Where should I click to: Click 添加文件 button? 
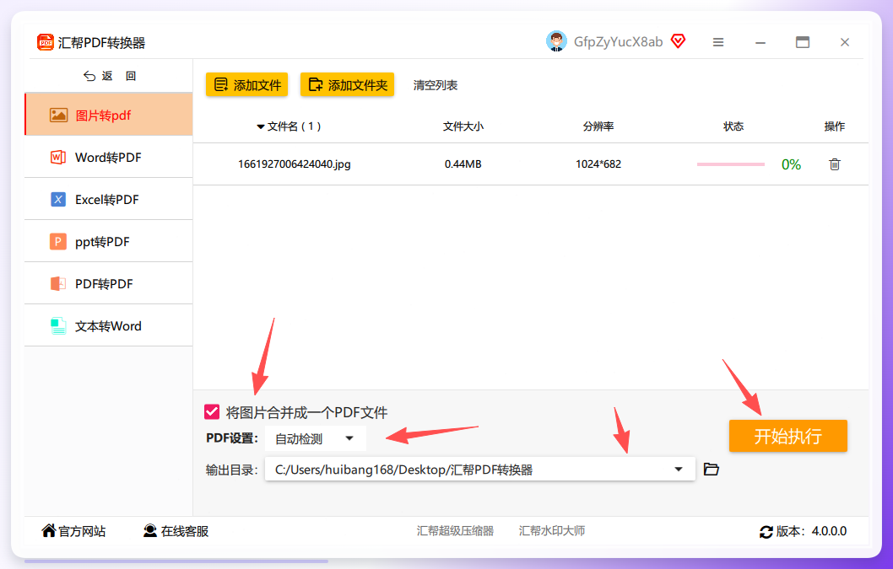pyautogui.click(x=246, y=85)
